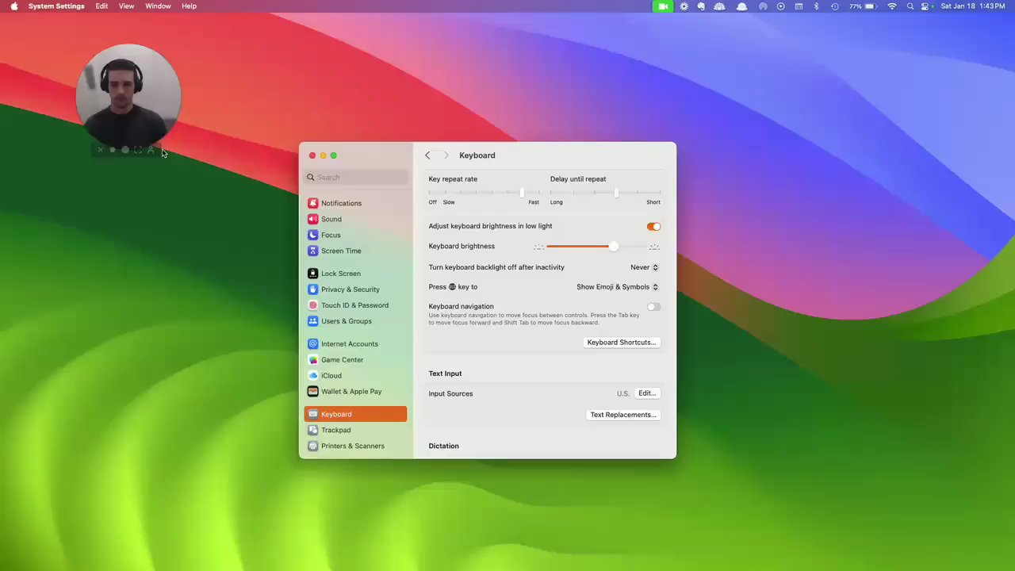Open Screen Time via its hourglass icon
The height and width of the screenshot is (571, 1015).
313,251
